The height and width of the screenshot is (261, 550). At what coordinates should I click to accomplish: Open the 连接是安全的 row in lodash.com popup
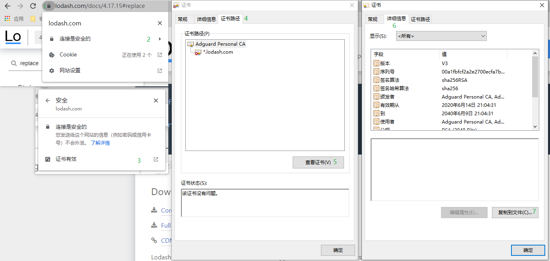105,39
